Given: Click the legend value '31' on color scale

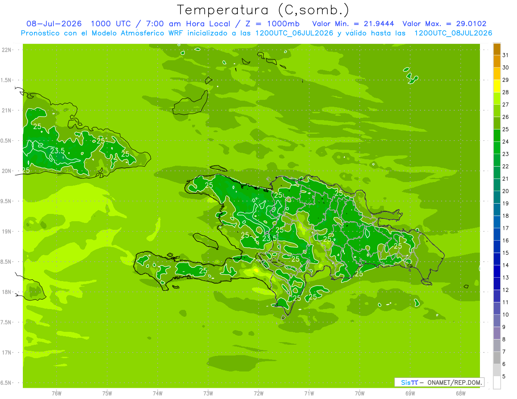Looking at the screenshot, I should (x=506, y=55).
